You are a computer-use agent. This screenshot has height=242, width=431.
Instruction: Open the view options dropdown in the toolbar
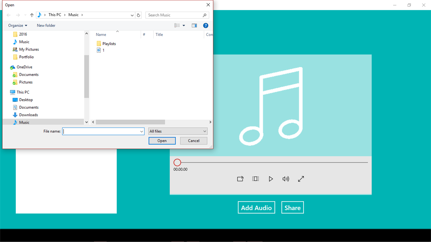pos(179,25)
